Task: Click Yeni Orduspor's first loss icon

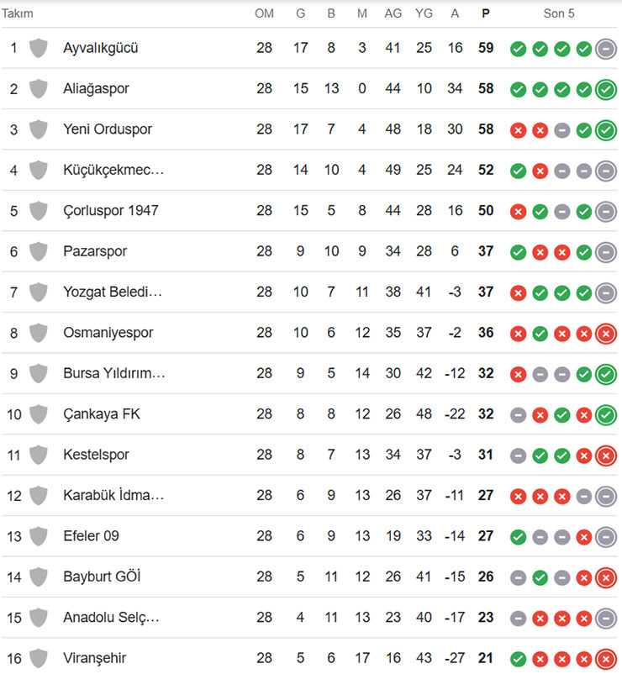Action: [518, 130]
